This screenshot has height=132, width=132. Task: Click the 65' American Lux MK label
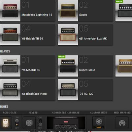tap(93, 39)
